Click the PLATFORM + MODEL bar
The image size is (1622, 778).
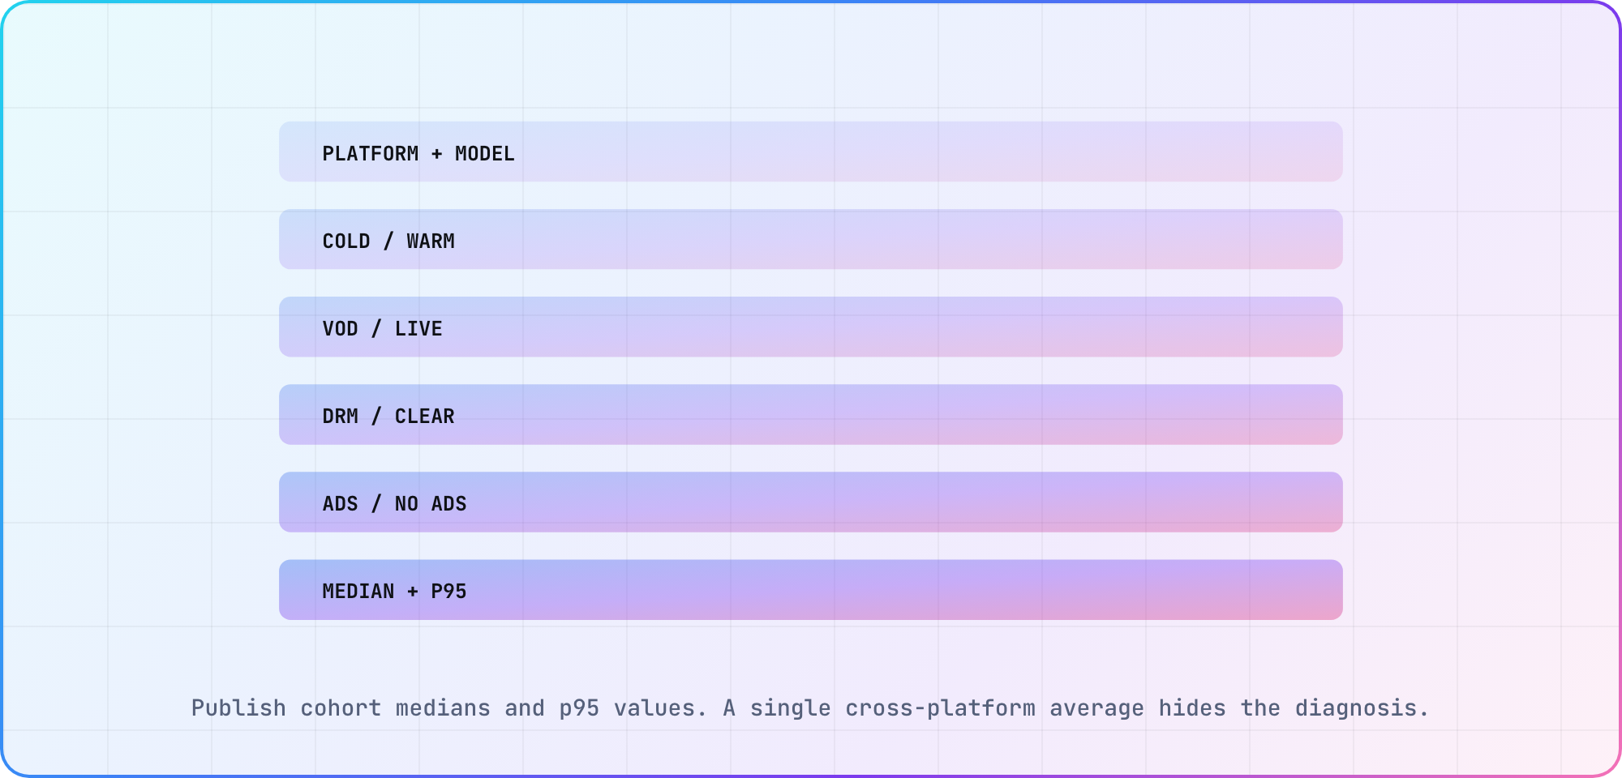click(811, 152)
